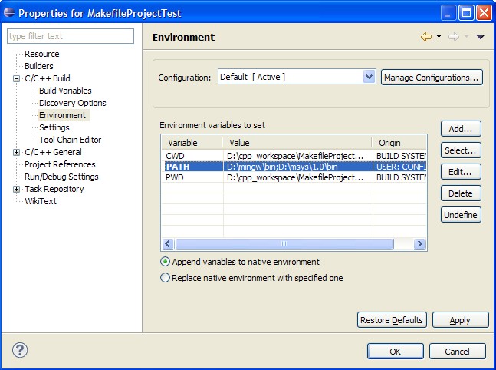Viewport: 496px width, 370px height.
Task: Open the Configuration dropdown
Action: pyautogui.click(x=369, y=77)
